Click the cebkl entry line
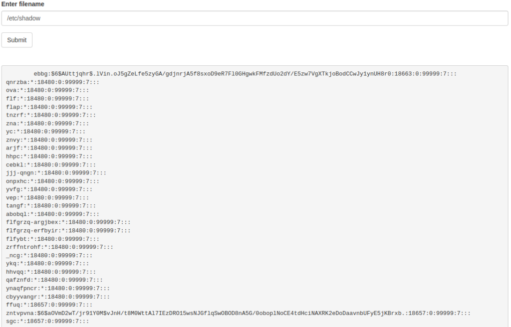The width and height of the screenshot is (511, 327). tap(51, 165)
